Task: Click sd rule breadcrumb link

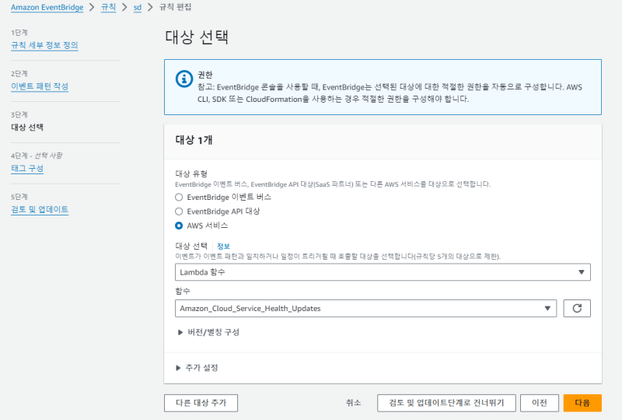Action: coord(138,7)
